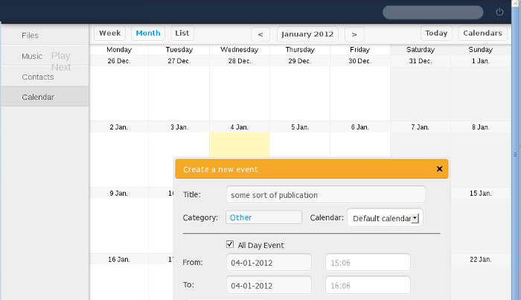The width and height of the screenshot is (521, 300).
Task: Switch to List view
Action: [182, 33]
